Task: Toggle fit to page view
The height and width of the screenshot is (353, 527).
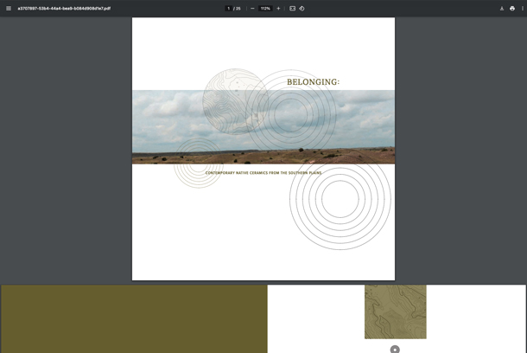Action: 292,9
